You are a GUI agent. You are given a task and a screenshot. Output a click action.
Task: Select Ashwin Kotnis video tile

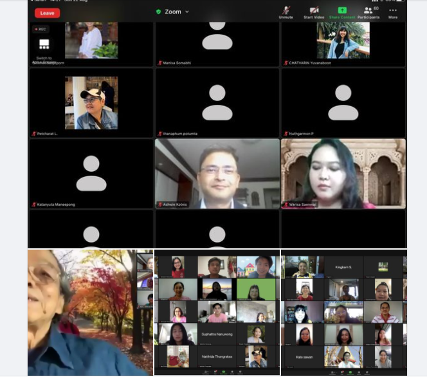pos(217,173)
